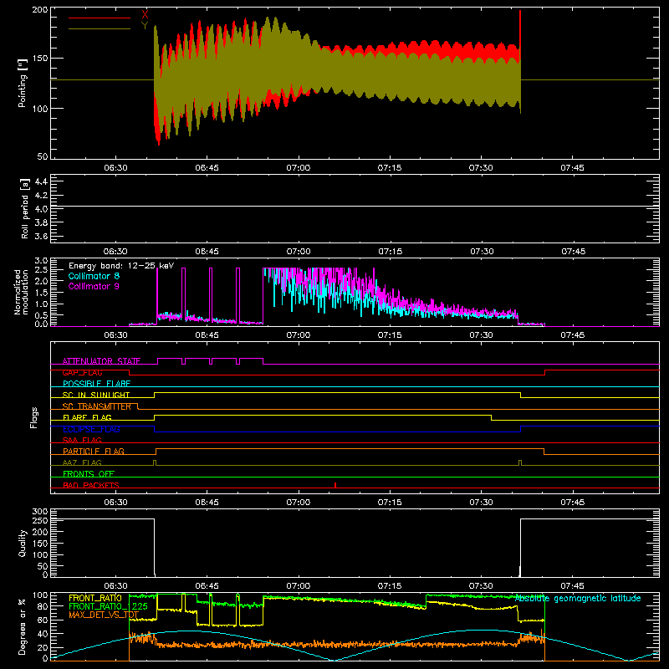
Task: Click the 80 tick on Degrees axis
Action: 43,606
